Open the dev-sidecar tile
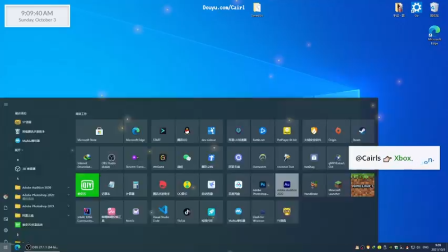This screenshot has width=448, height=252. pyautogui.click(x=211, y=131)
